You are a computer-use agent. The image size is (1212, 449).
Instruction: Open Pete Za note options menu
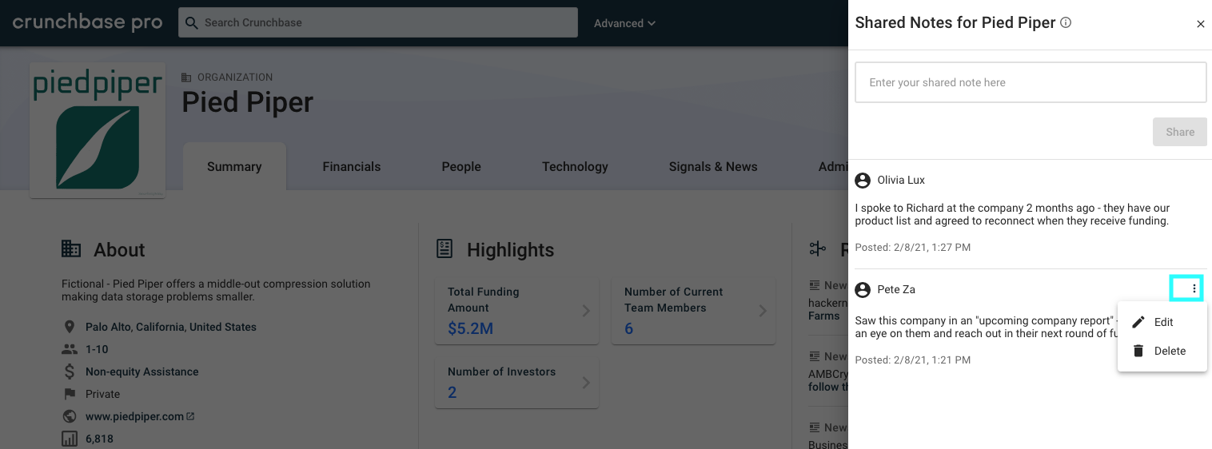click(x=1194, y=289)
